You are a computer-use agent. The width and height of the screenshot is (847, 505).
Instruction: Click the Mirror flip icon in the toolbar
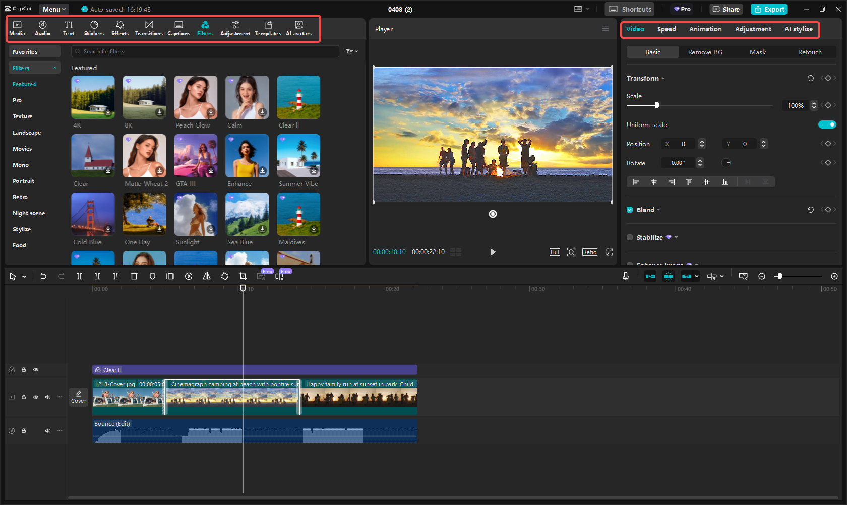point(207,276)
